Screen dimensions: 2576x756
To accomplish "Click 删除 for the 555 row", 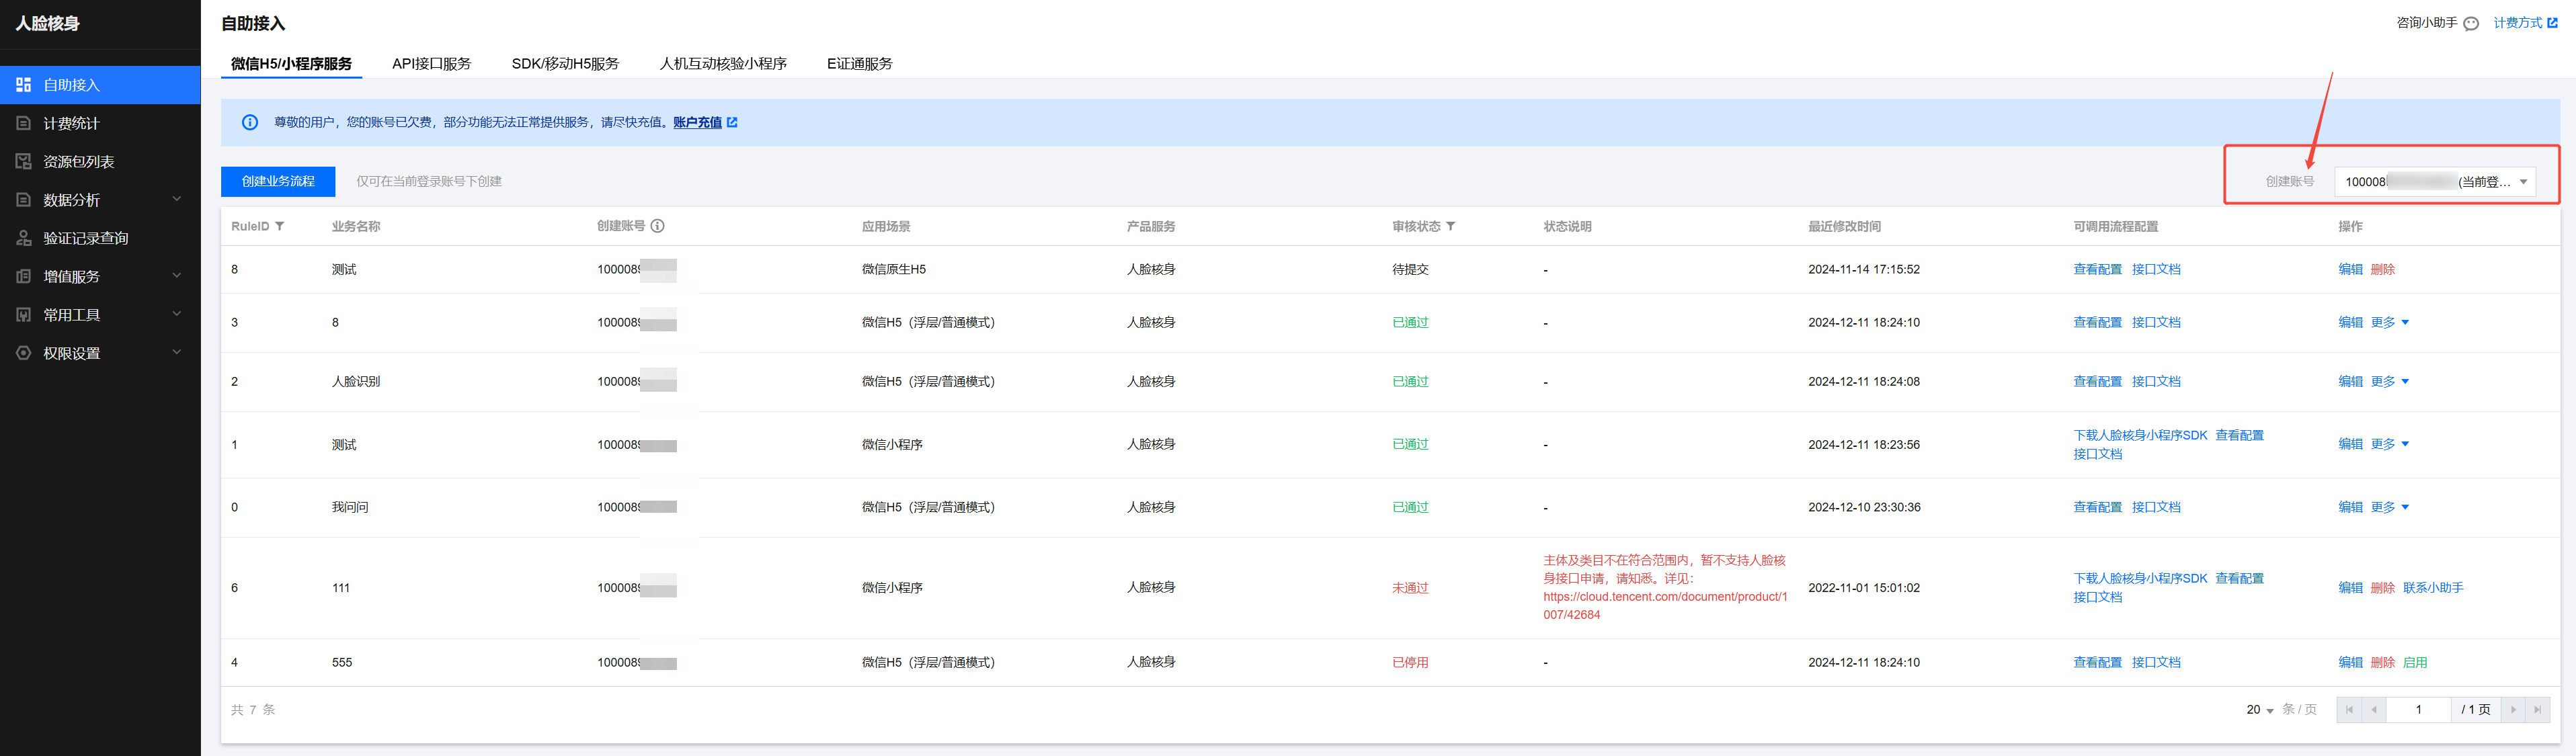I will tap(2383, 663).
